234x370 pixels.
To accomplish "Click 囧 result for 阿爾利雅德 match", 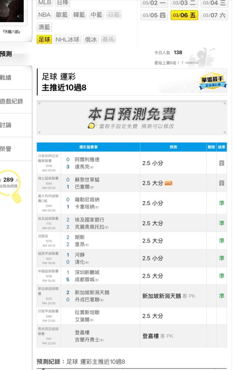I will [221, 163].
